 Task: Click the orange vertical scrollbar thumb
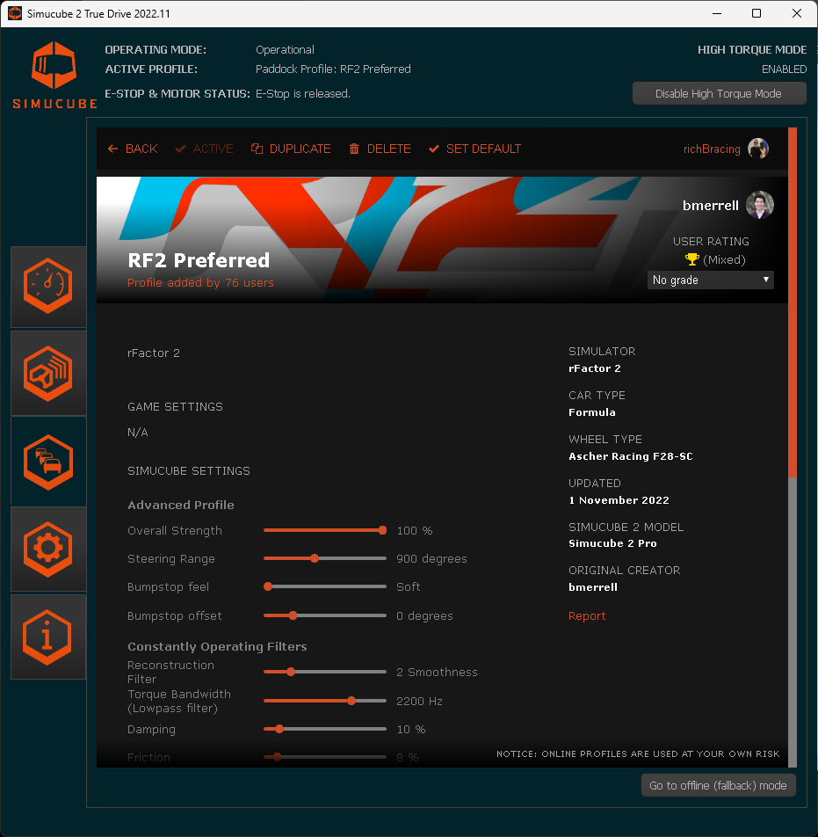pos(793,302)
